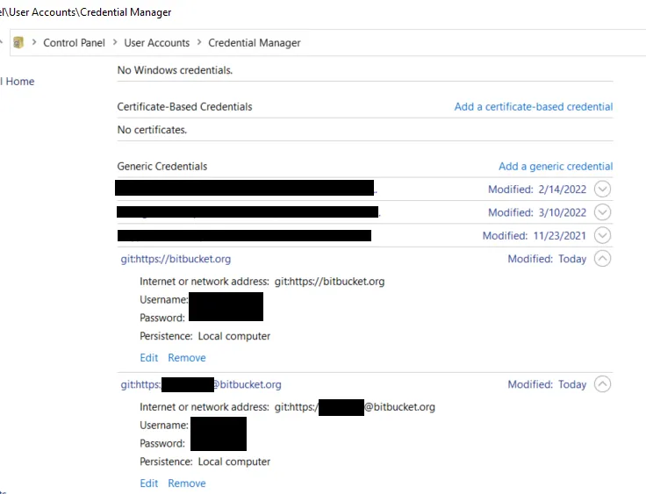Viewport: 646px width, 494px height.
Task: Expand the credential modified 3/10/2022
Action: tap(602, 212)
